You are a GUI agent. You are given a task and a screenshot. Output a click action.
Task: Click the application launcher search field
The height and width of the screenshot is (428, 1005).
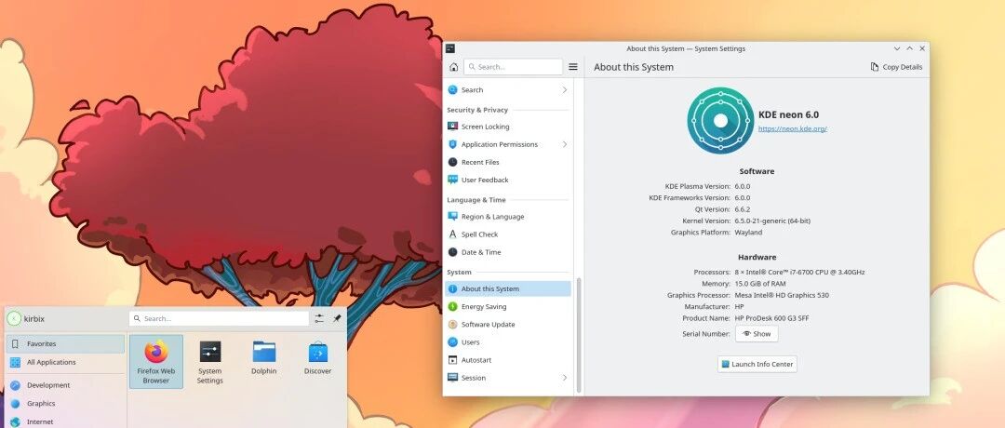(219, 318)
